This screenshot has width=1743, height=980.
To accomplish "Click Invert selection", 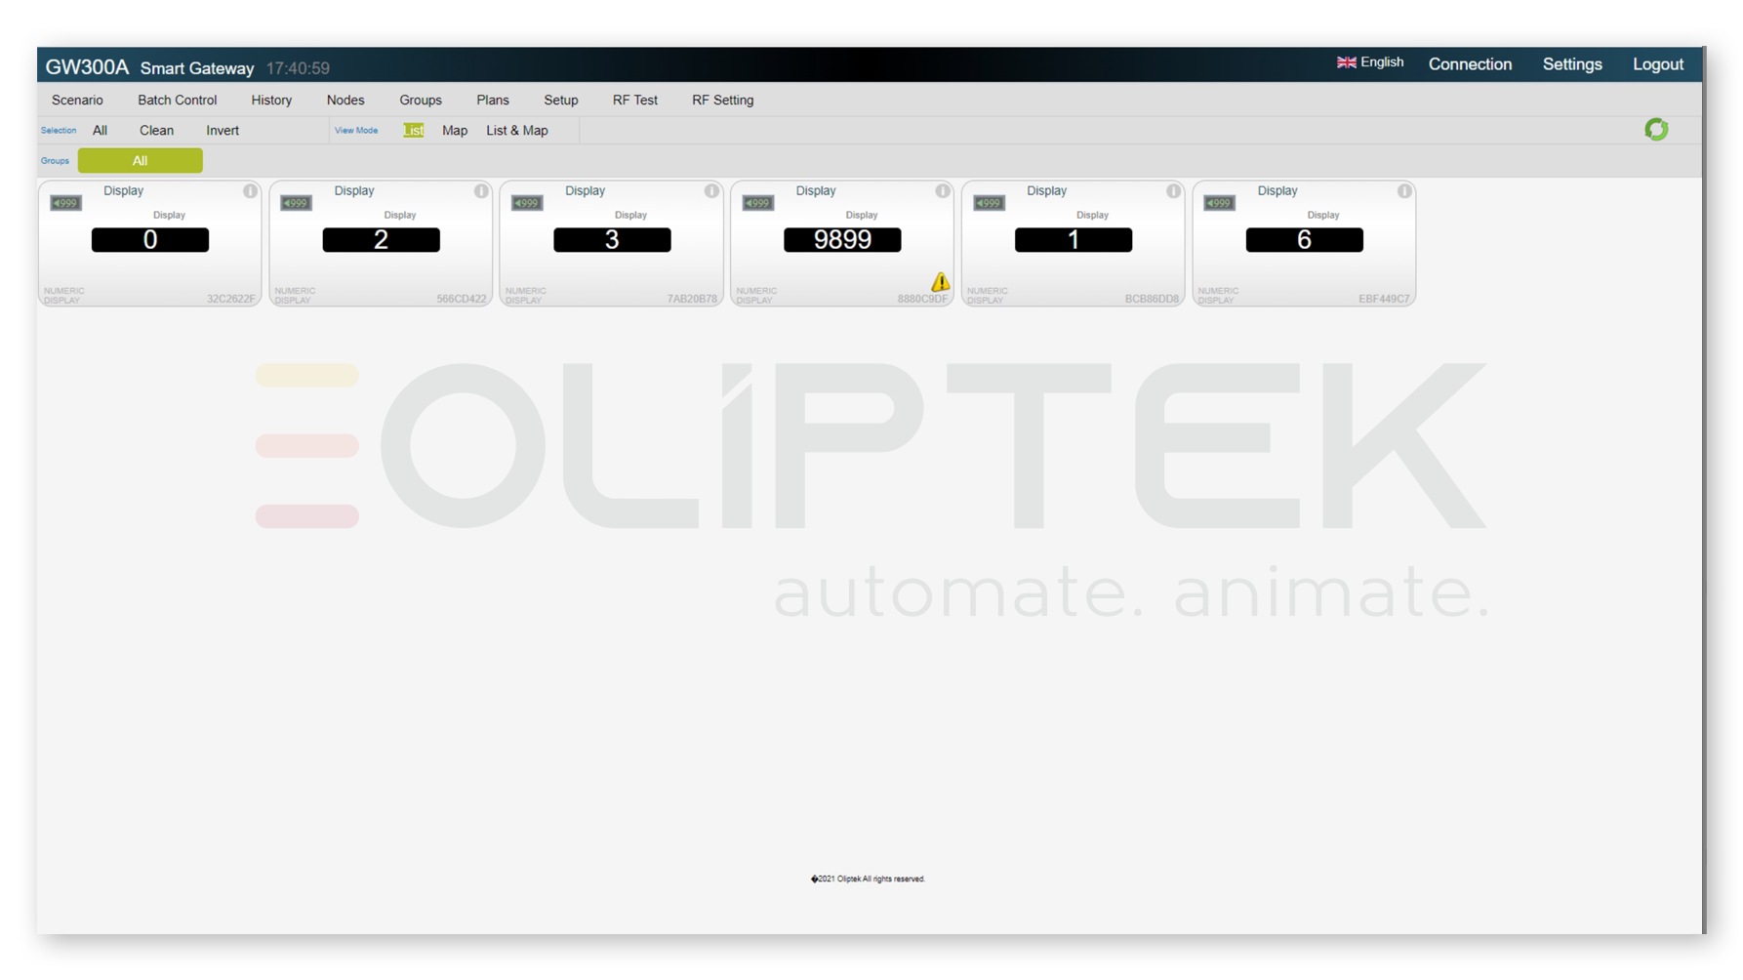I will pyautogui.click(x=223, y=131).
